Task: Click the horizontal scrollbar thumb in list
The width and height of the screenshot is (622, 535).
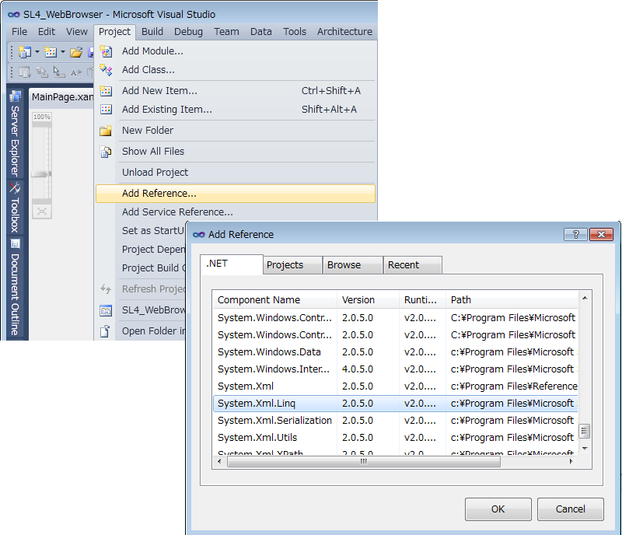Action: 364,462
